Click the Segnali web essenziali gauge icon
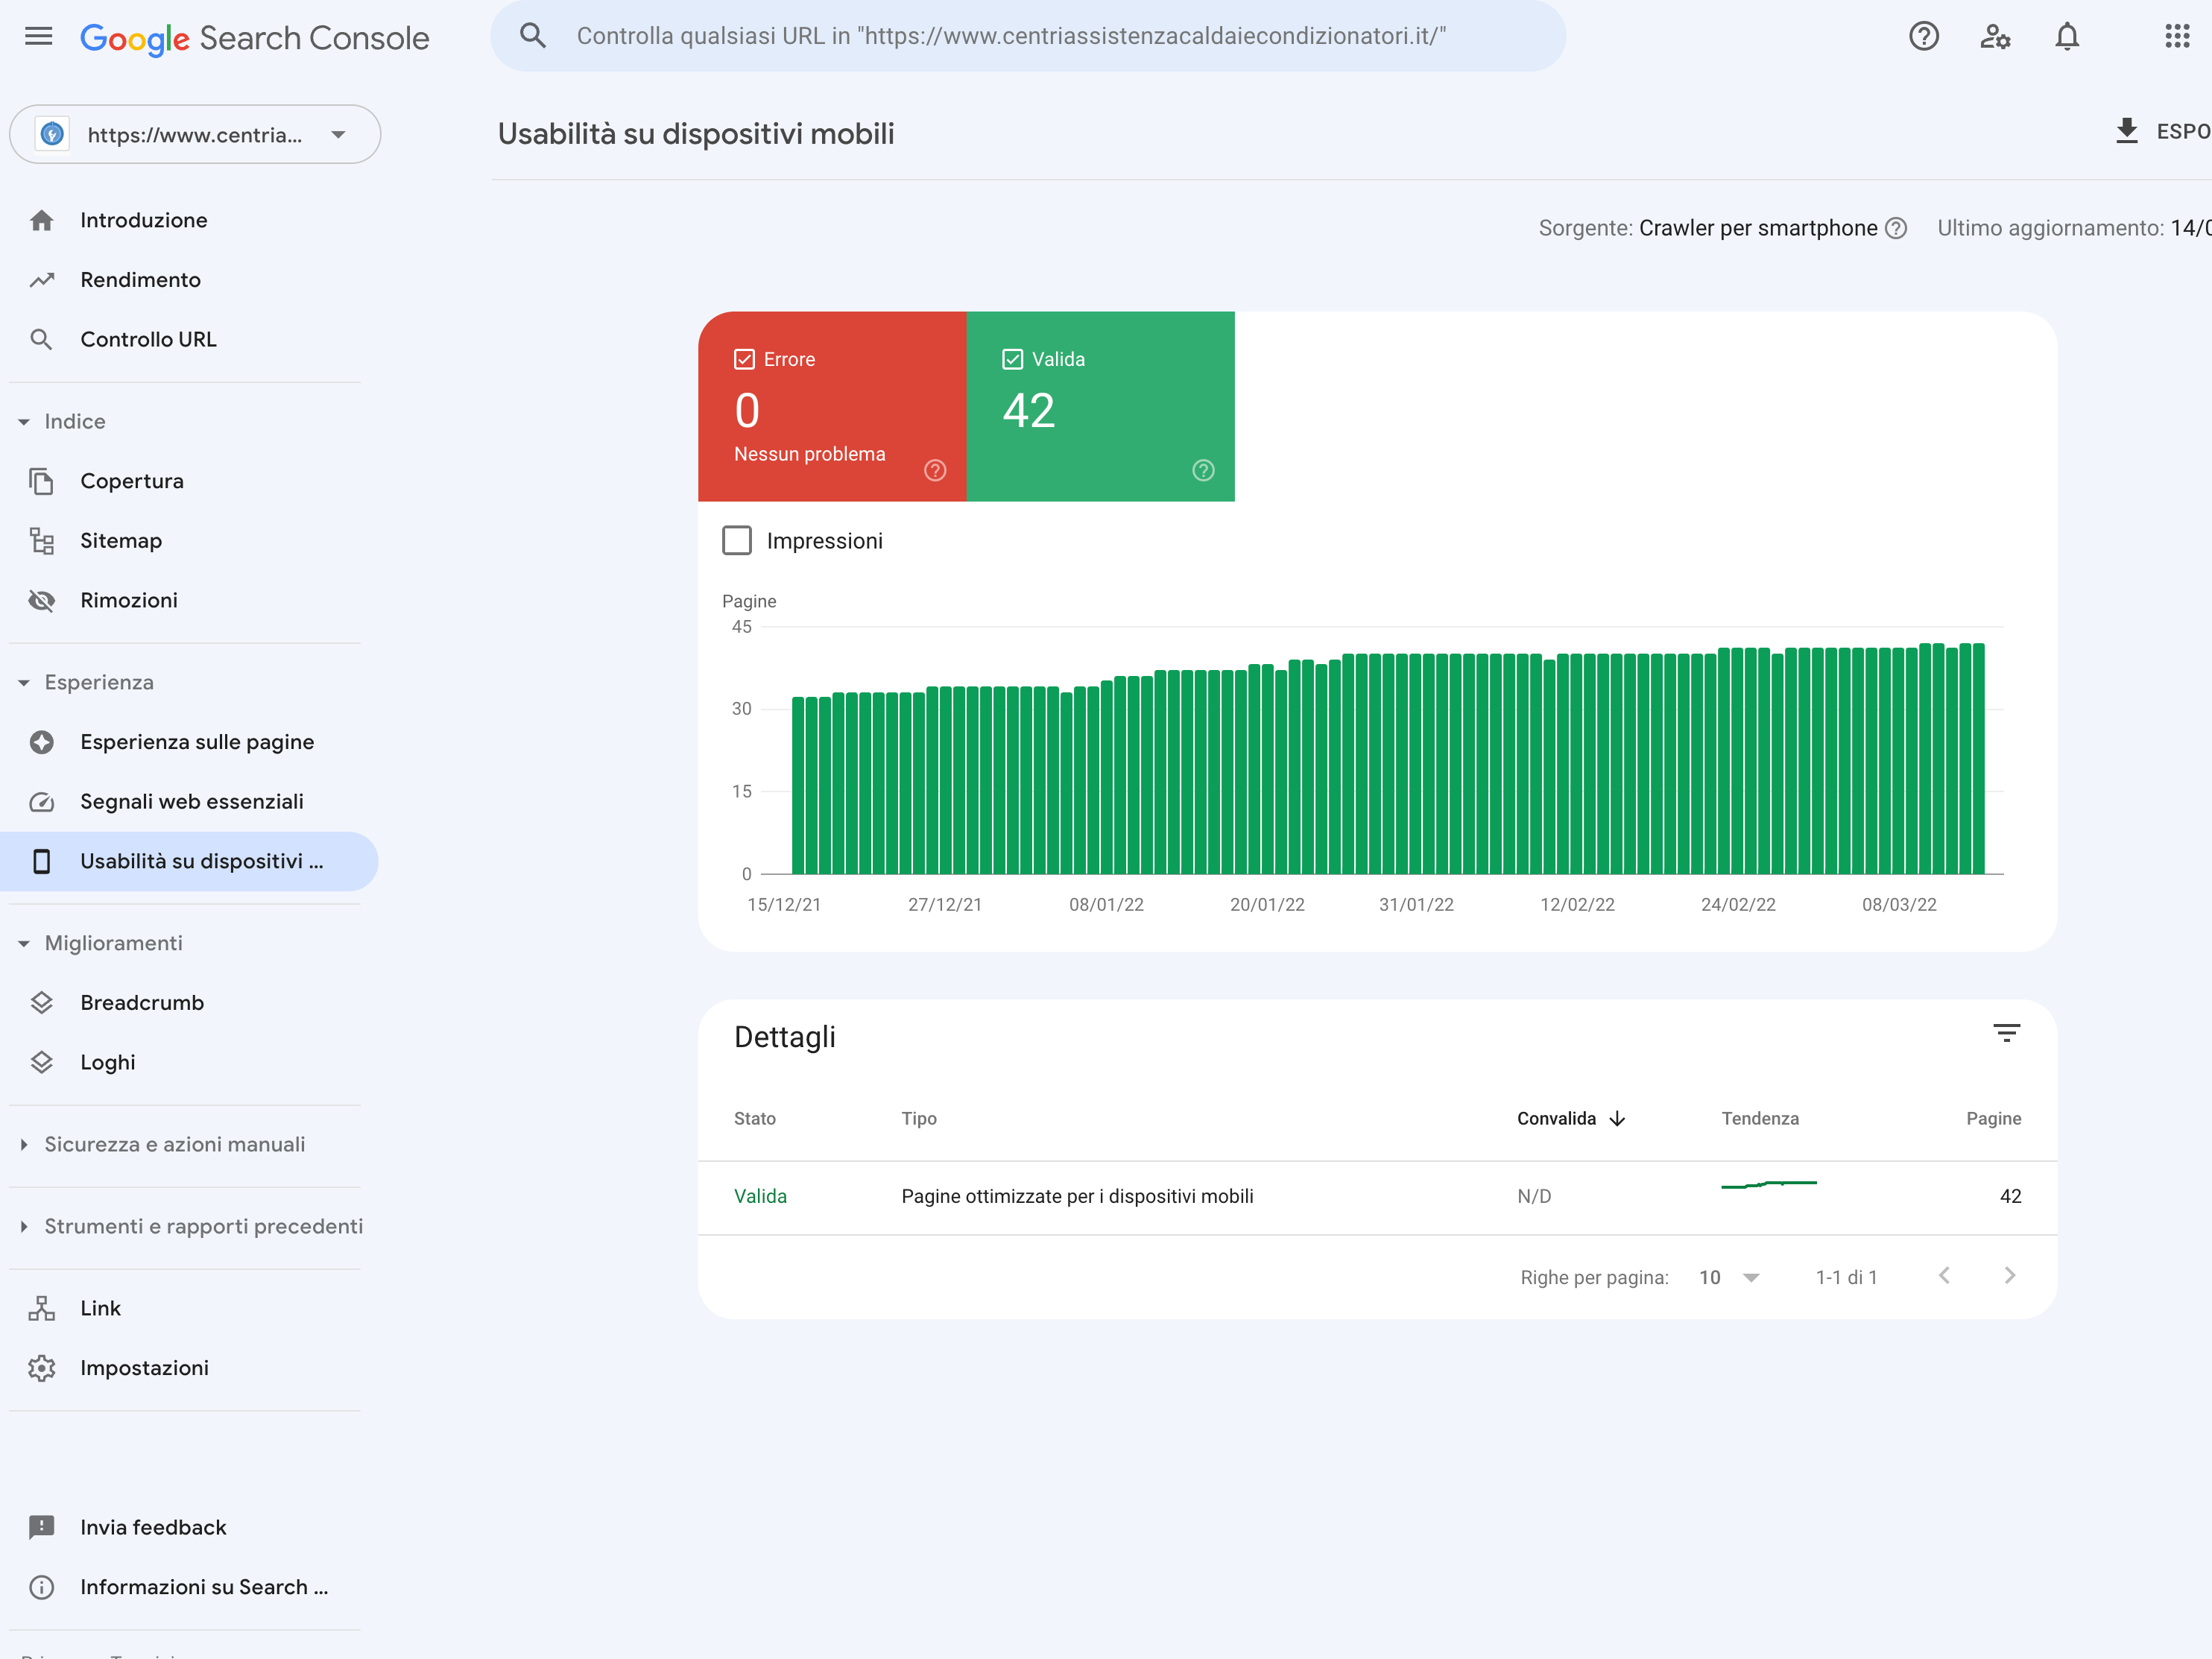Screen dimensions: 2212x1659 [x=41, y=802]
